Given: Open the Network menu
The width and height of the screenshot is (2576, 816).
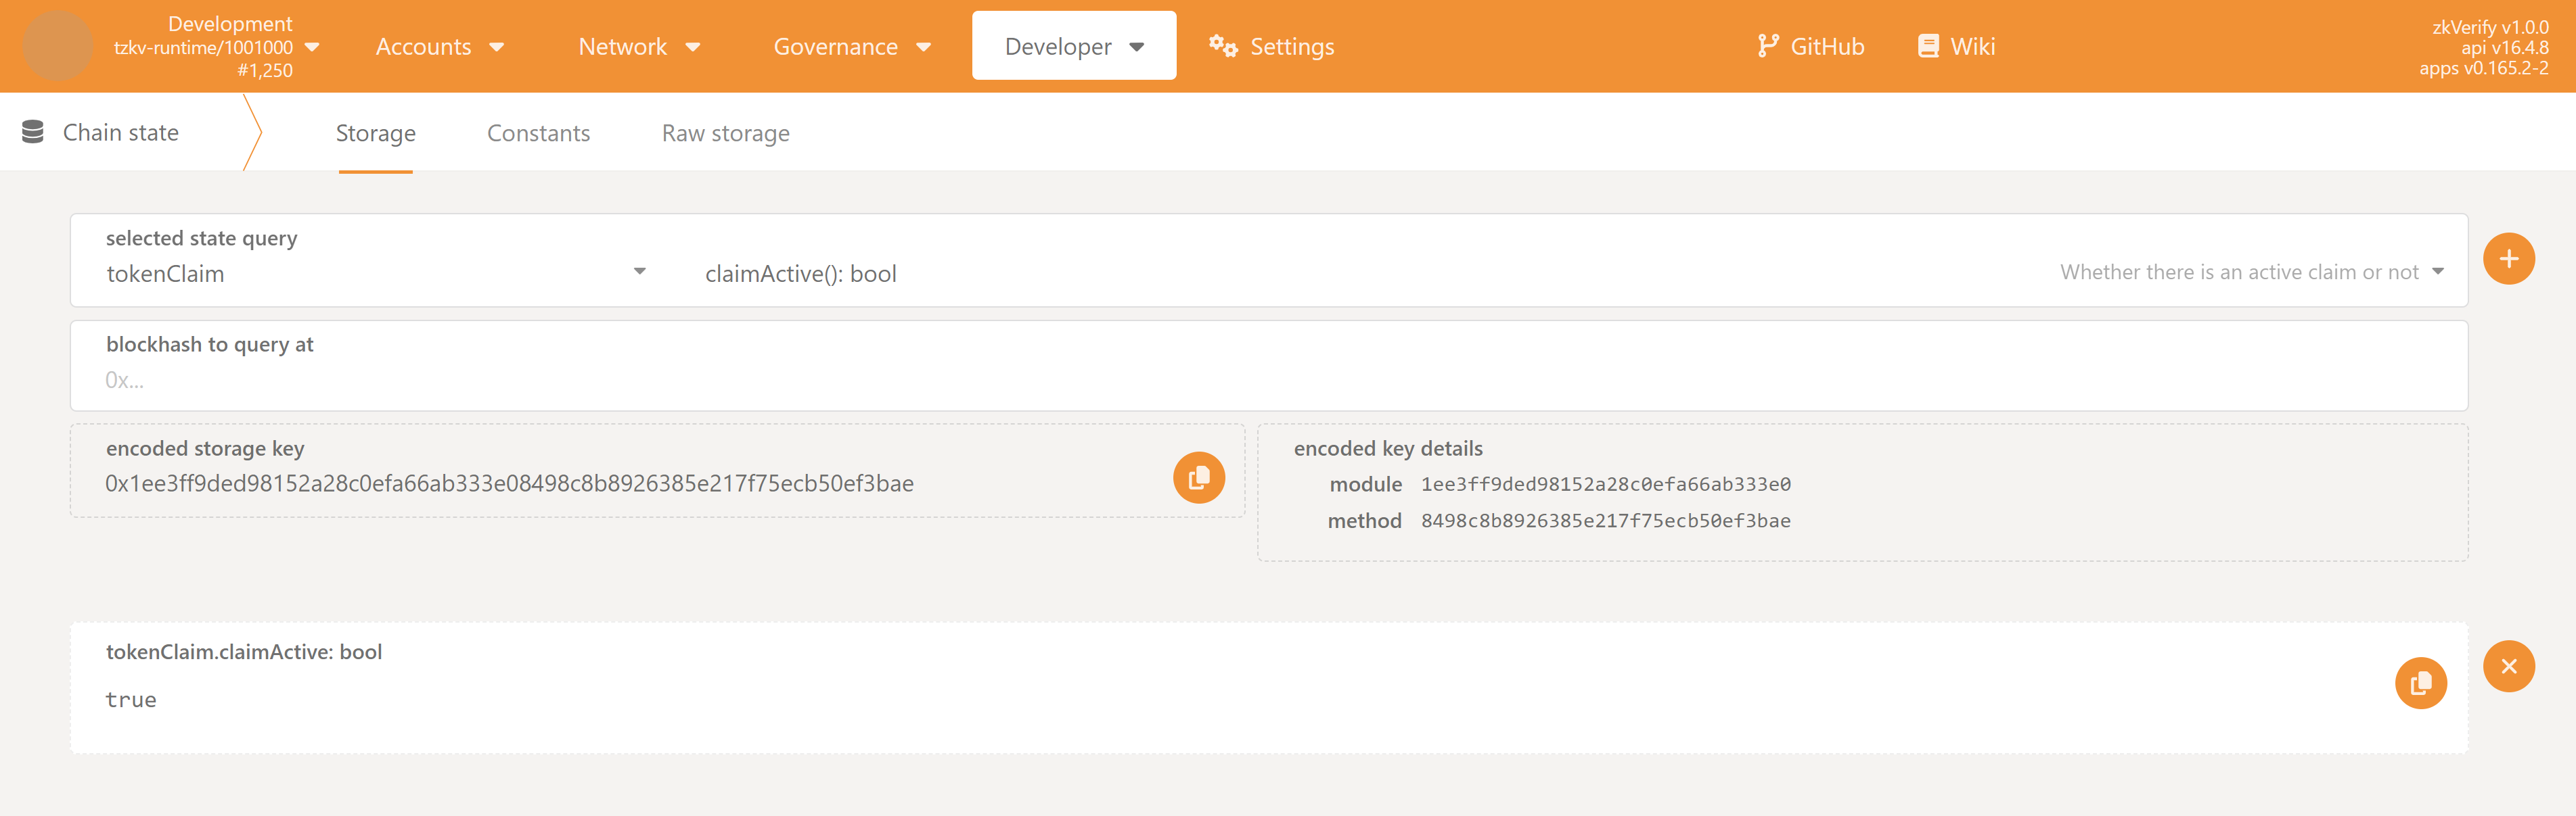Looking at the screenshot, I should [638, 47].
